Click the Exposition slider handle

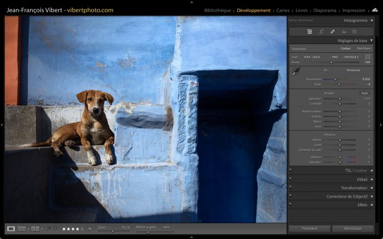(339, 99)
